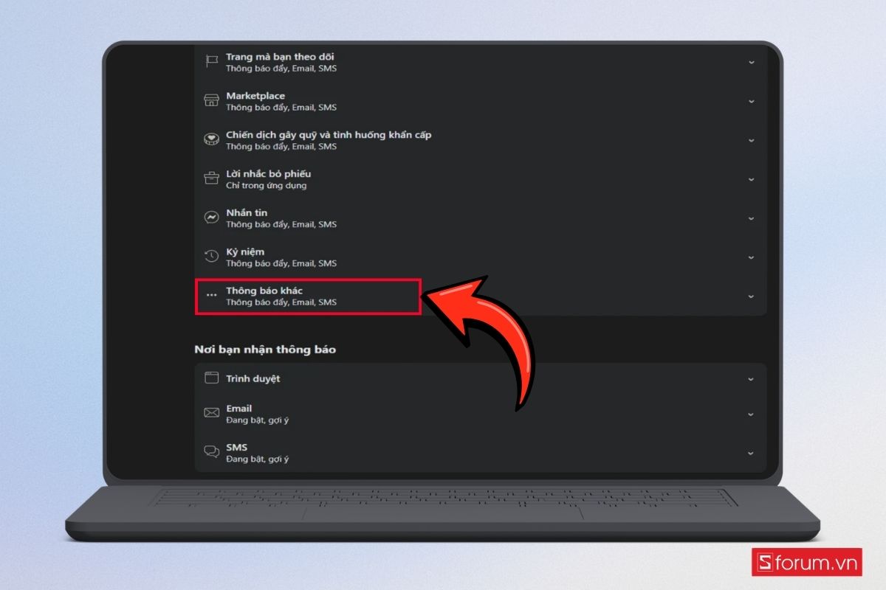Click the fundraiser heart coin icon
The width and height of the screenshot is (886, 590).
pyautogui.click(x=212, y=140)
